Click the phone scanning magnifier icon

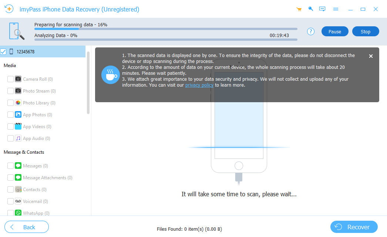17,31
